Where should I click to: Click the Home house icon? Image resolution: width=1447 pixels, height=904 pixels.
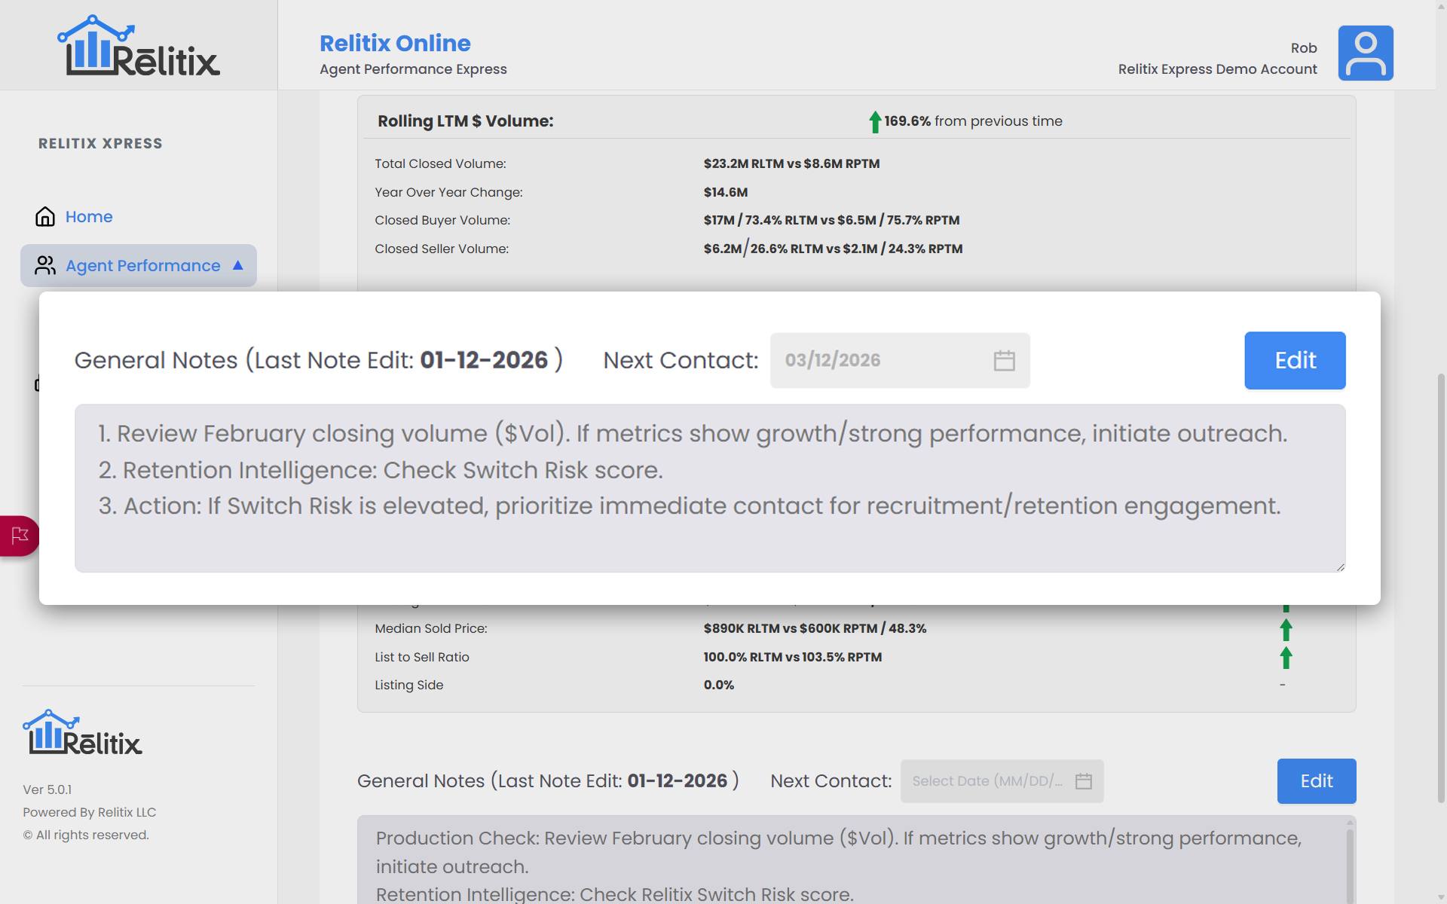[45, 217]
